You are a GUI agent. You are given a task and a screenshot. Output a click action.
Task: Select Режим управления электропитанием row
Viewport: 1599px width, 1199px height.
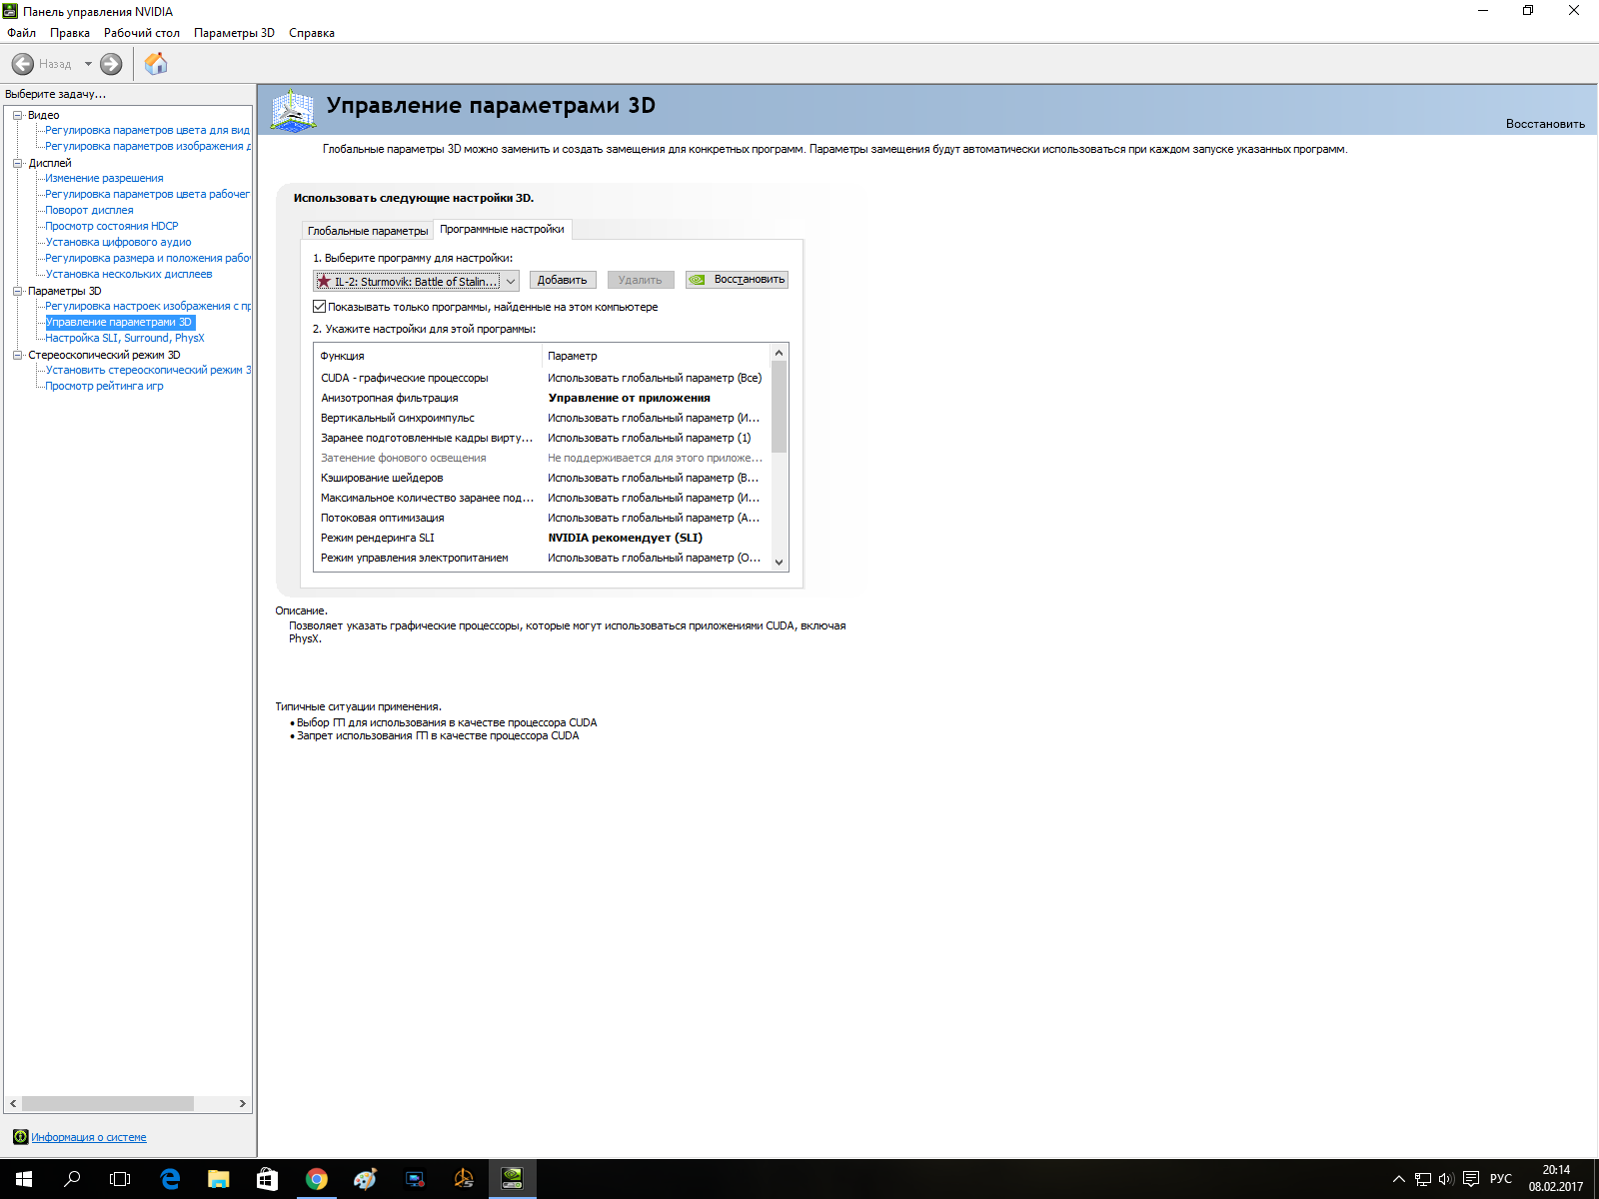point(543,558)
